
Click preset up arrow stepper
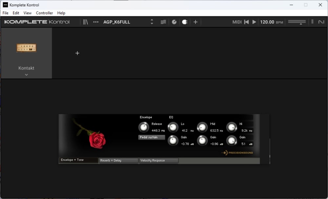tap(152, 20)
